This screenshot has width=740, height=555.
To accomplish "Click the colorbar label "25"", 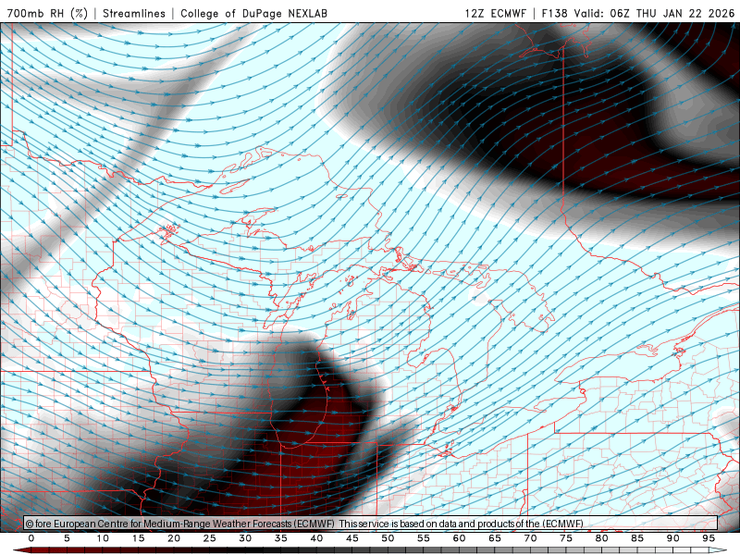I will pyautogui.click(x=210, y=538).
